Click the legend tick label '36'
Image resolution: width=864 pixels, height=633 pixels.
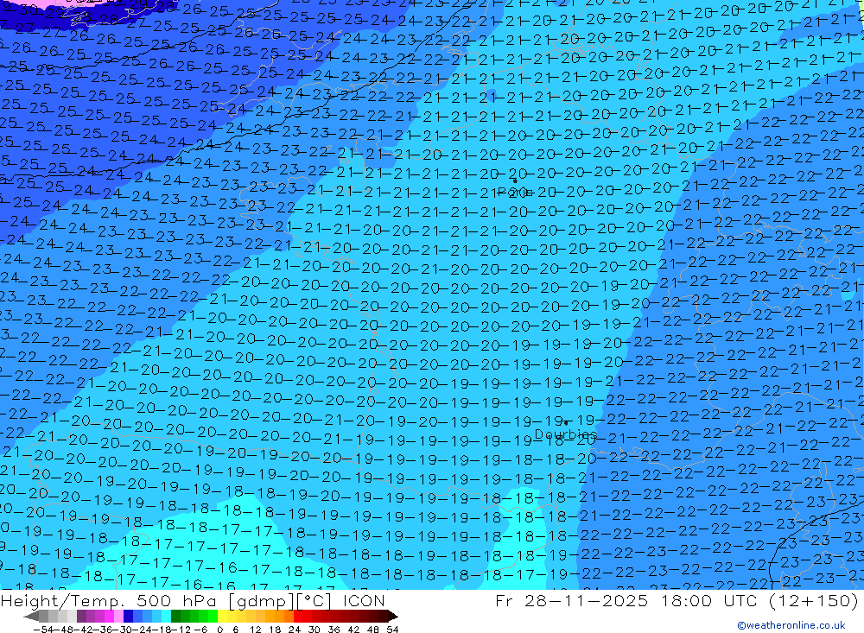click(x=334, y=630)
